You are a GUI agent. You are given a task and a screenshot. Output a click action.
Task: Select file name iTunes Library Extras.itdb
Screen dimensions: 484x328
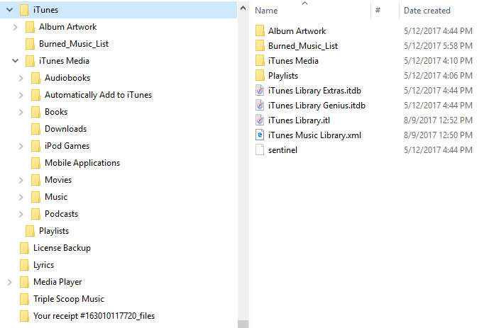(x=314, y=91)
